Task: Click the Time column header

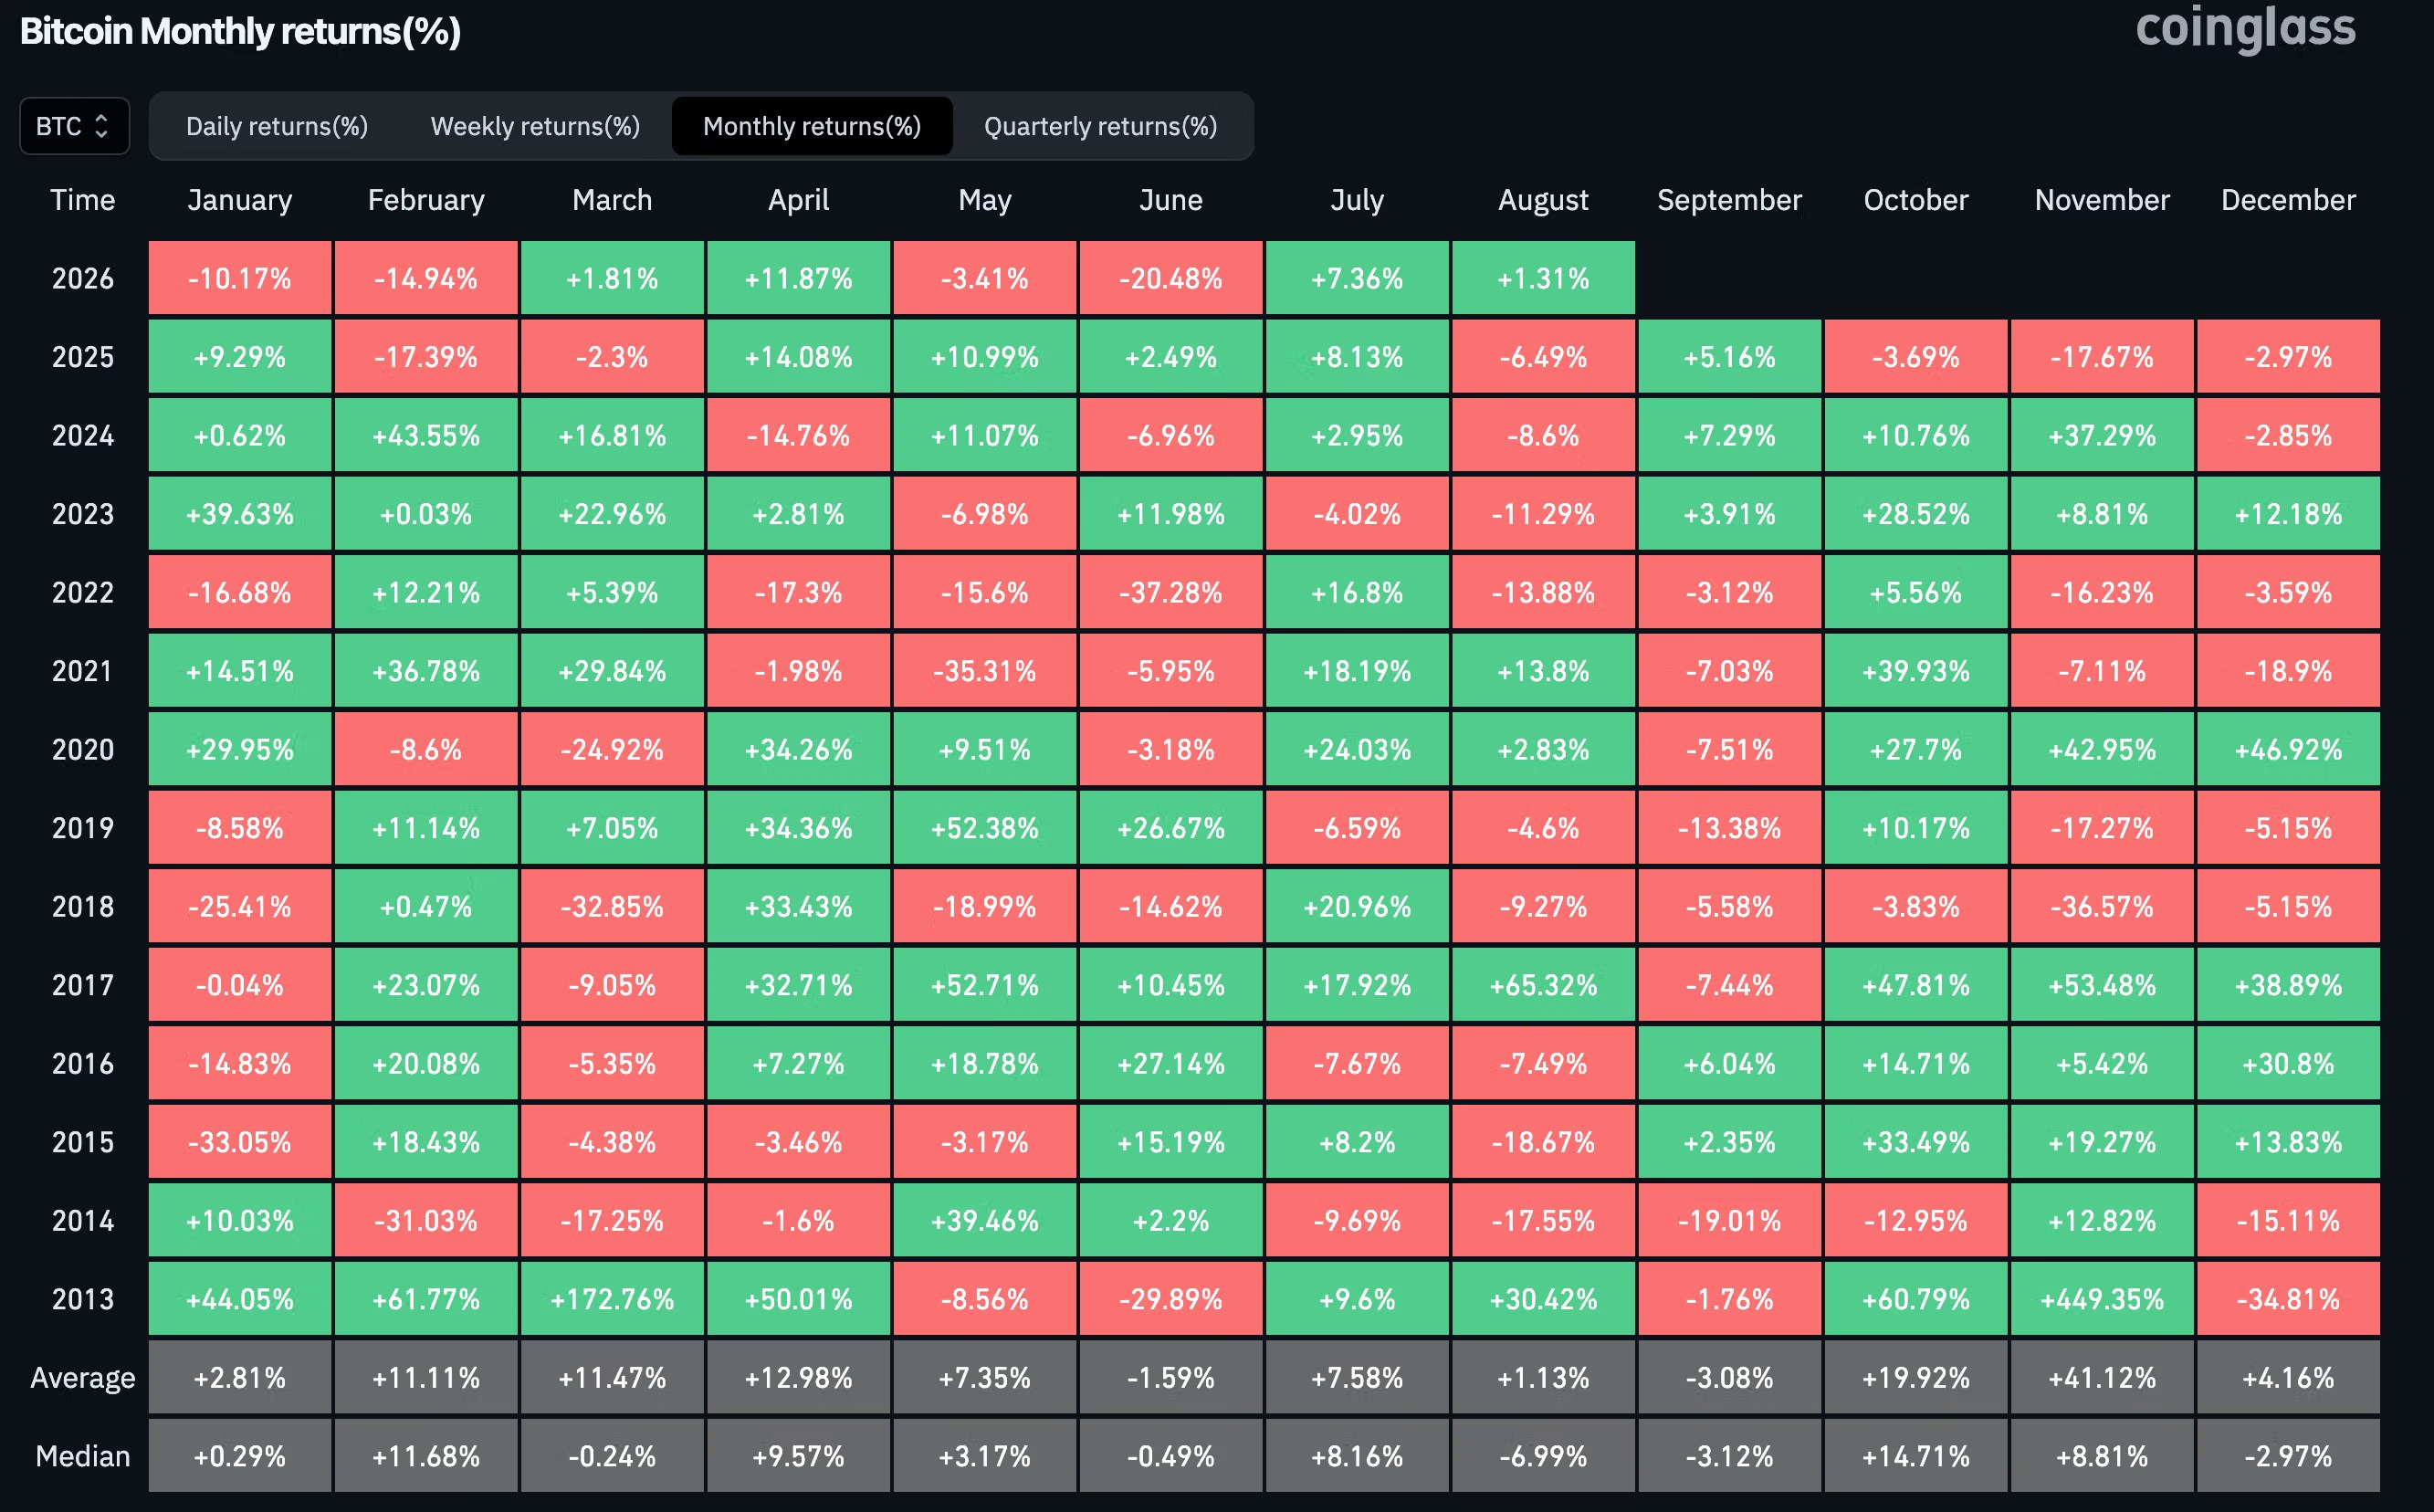Action: coord(83,200)
